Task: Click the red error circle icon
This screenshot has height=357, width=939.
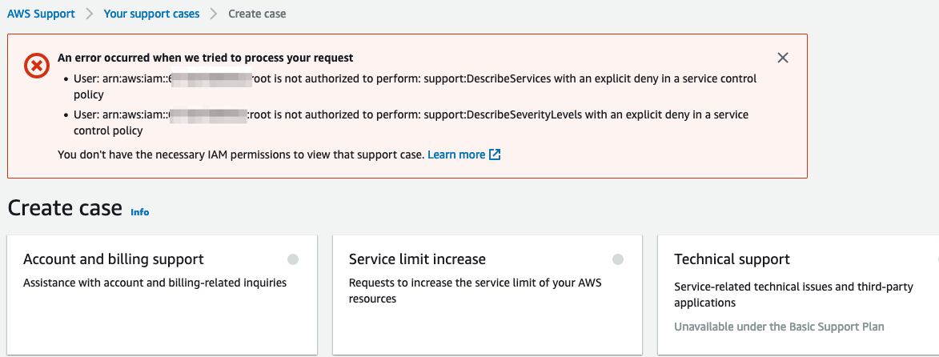Action: click(x=37, y=66)
